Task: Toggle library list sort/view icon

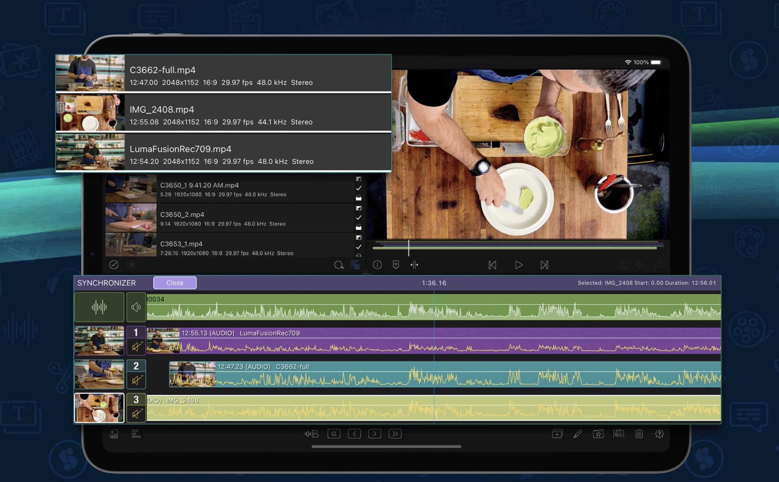Action: click(355, 265)
